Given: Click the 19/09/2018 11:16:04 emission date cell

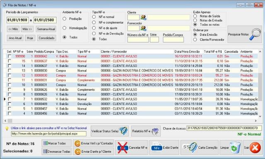Looking at the screenshot, I should [x=188, y=71].
